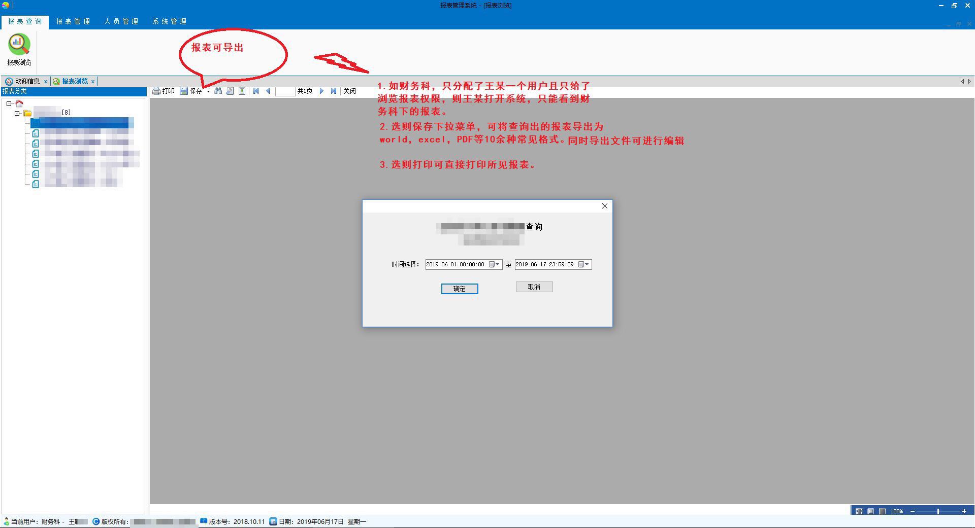
Task: Jump to the last page
Action: click(x=334, y=91)
